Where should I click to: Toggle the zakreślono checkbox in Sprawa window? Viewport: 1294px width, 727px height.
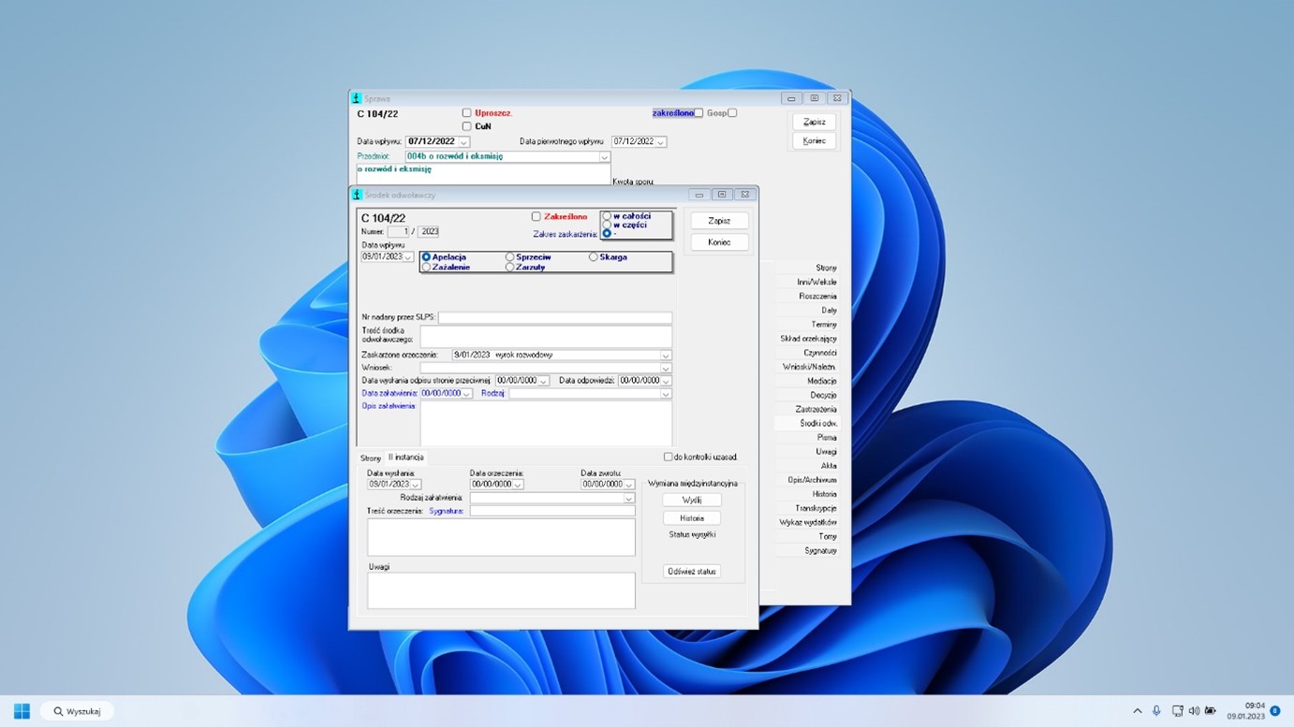point(698,113)
